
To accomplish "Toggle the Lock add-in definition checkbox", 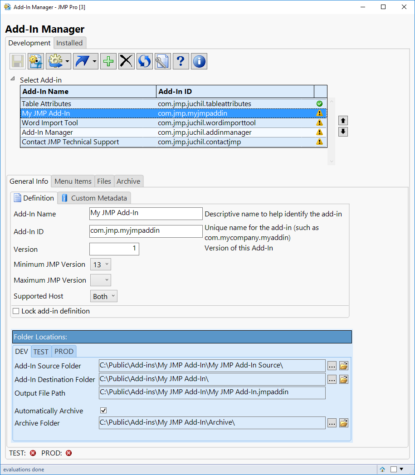I will [16, 312].
